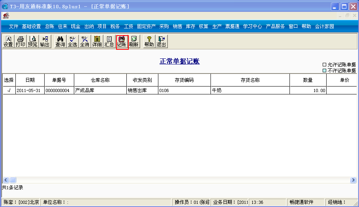Show 汇总 summary icon

click(x=109, y=41)
